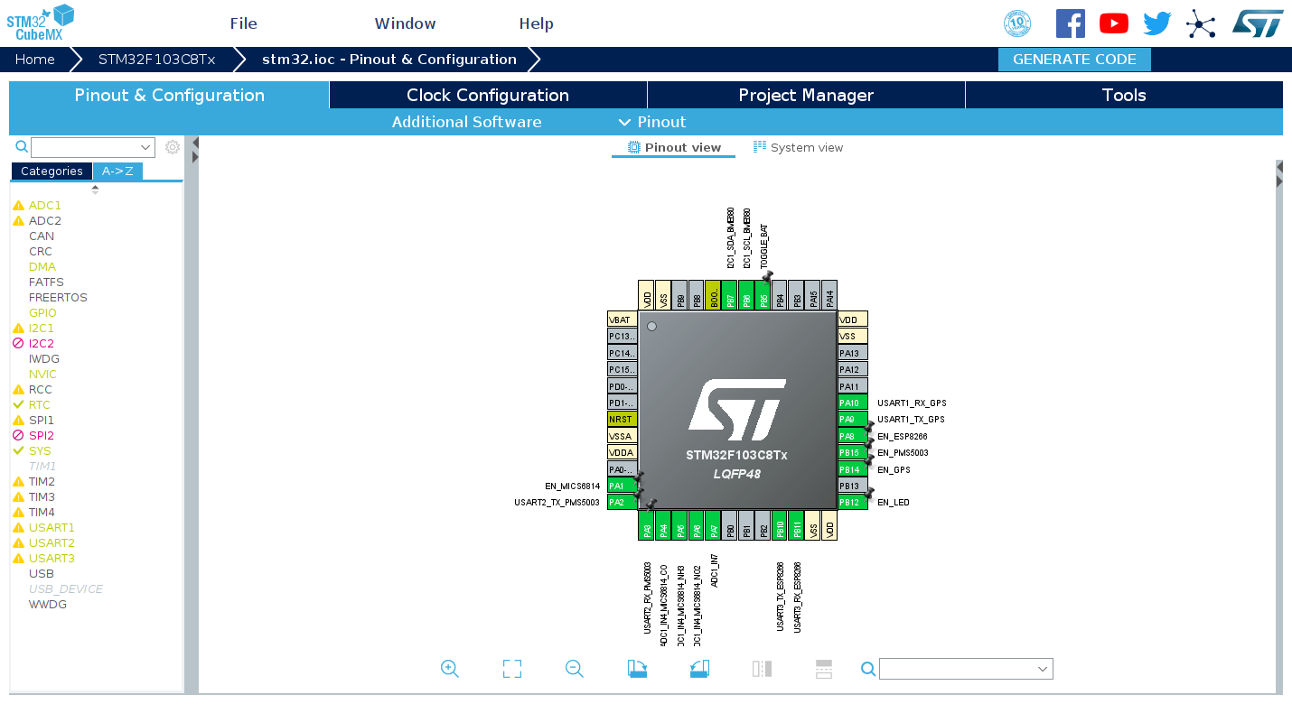Open peripheral list settings gear
The width and height of the screenshot is (1292, 704).
(x=173, y=147)
